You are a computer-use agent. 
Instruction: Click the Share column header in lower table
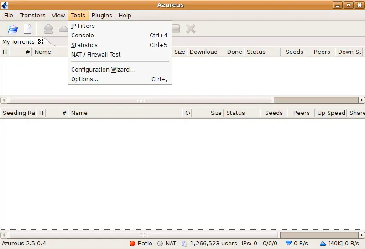tap(356, 113)
